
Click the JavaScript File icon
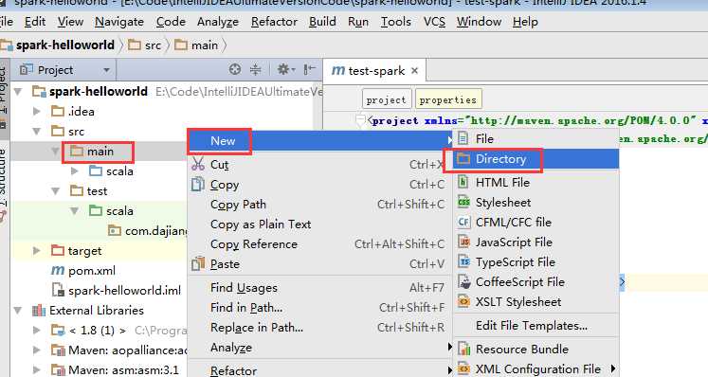pyautogui.click(x=463, y=242)
